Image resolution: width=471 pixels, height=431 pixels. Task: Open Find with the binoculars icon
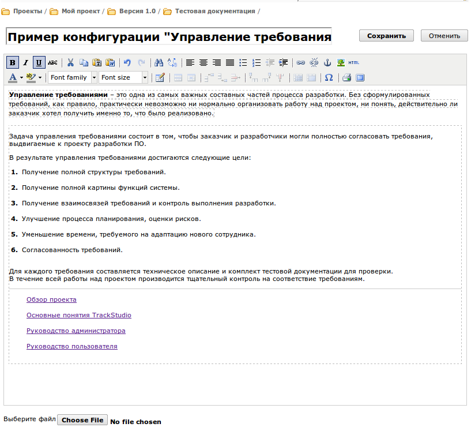159,62
